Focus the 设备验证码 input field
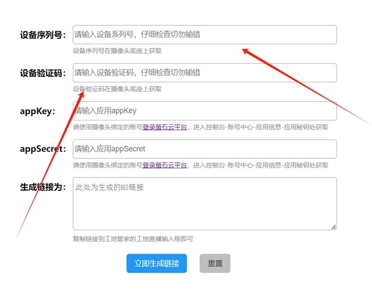The image size is (372, 301). 205,73
